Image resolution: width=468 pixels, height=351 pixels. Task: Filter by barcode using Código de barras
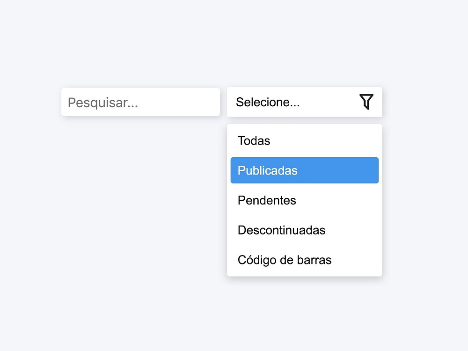(x=285, y=260)
